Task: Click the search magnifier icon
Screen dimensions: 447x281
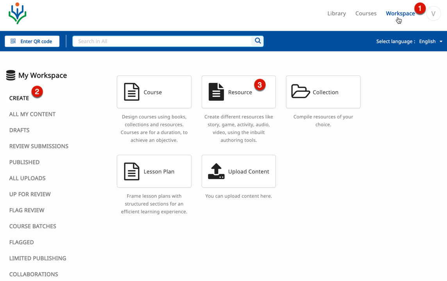Action: click(257, 41)
